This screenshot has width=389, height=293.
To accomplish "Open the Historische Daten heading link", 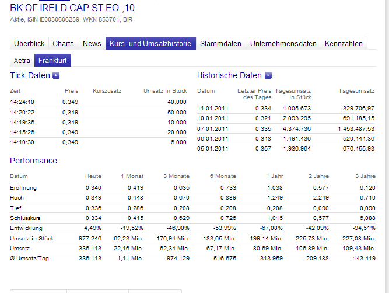I will (x=229, y=75).
